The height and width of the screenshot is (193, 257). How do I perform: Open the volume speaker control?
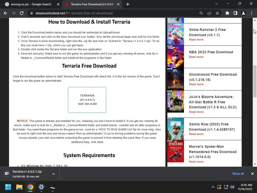[232, 187]
